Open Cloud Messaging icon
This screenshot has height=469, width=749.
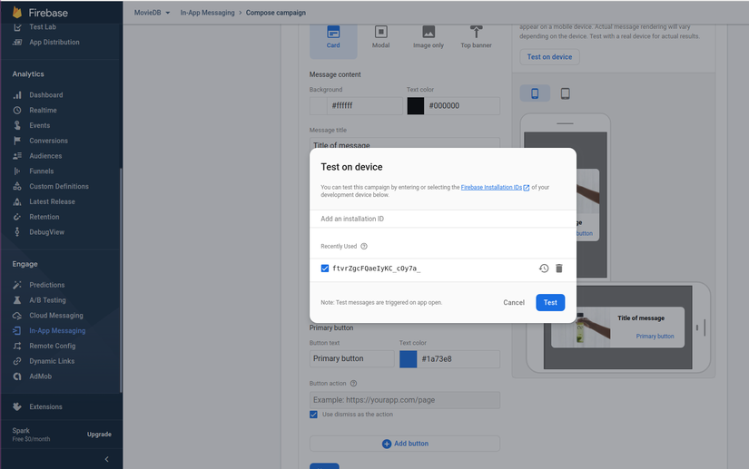(17, 316)
